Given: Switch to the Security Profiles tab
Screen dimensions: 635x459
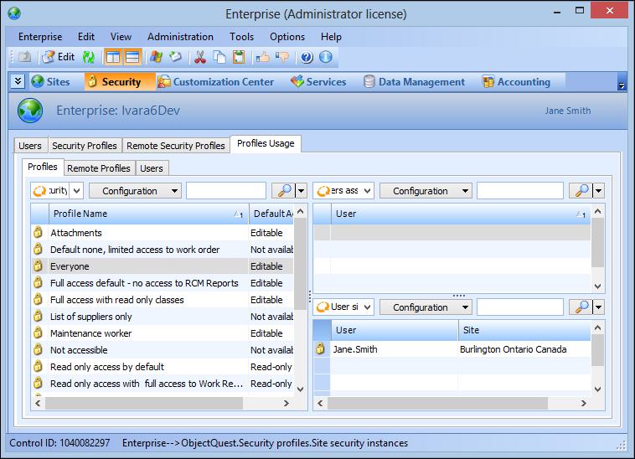Looking at the screenshot, I should (85, 146).
